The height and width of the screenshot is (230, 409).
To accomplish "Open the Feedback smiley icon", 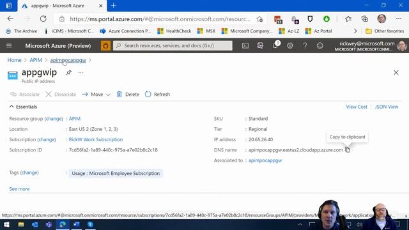I will click(320, 45).
